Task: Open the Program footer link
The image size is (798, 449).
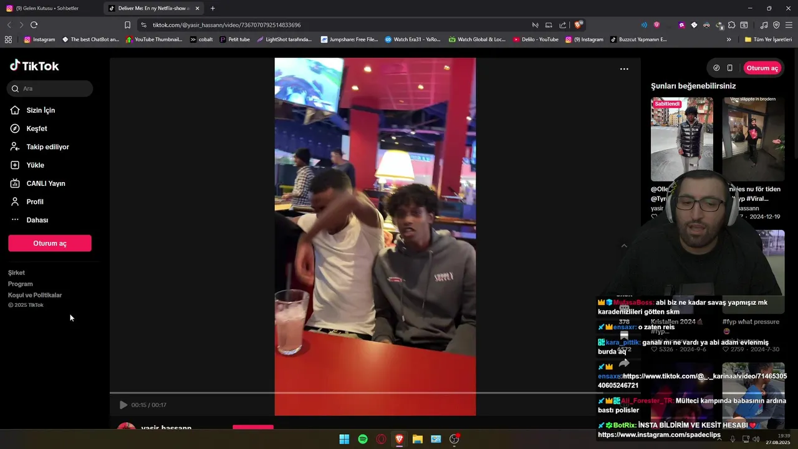Action: click(21, 284)
